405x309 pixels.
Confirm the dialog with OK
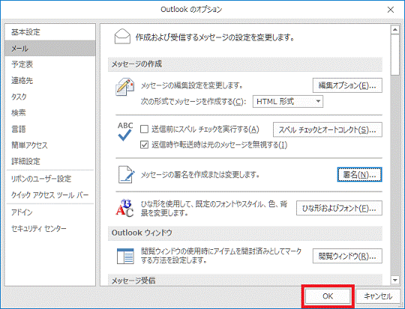tap(328, 296)
